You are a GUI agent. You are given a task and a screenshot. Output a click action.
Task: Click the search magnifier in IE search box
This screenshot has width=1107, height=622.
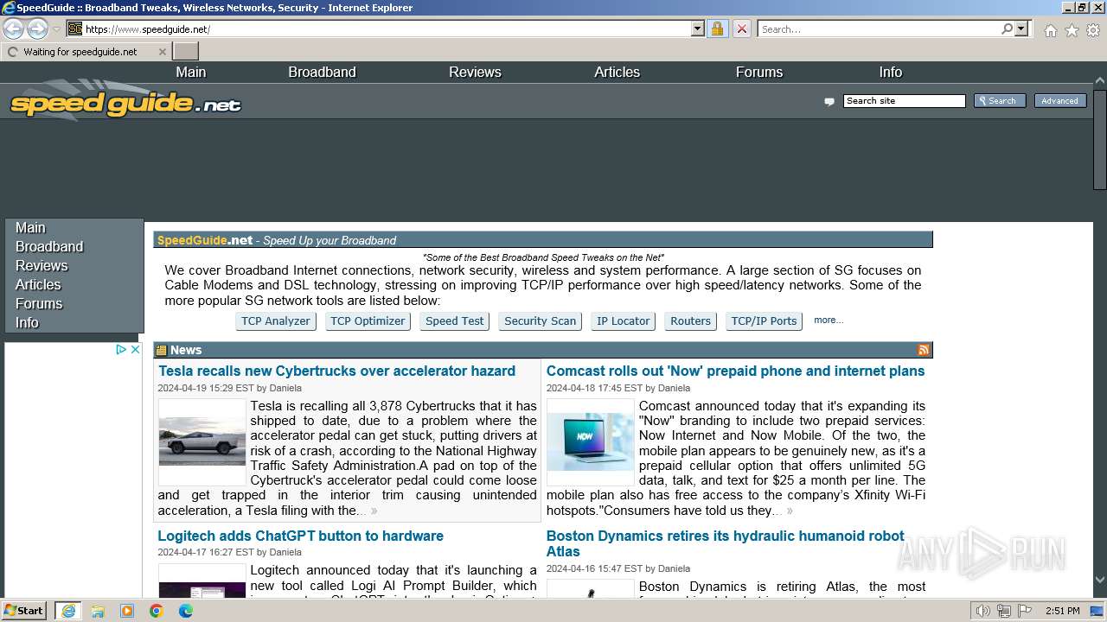1007,29
